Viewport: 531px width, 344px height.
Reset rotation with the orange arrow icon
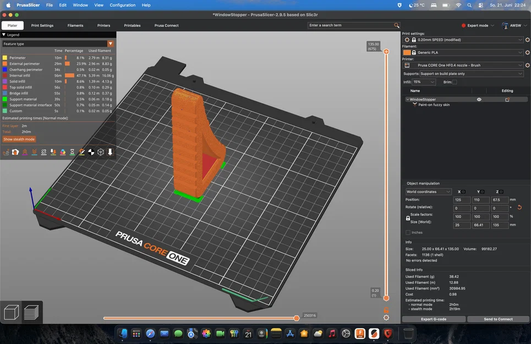point(519,207)
